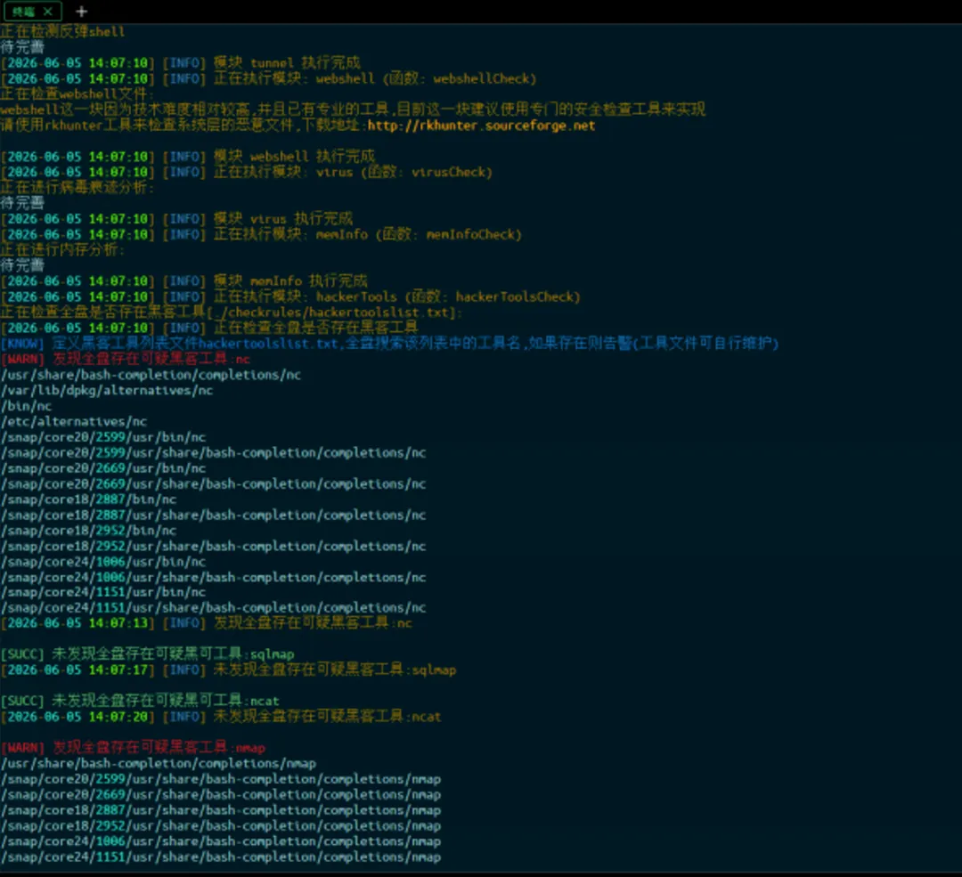
Task: Click the 14:07:17 INFO line about sqlmap
Action: tap(228, 670)
